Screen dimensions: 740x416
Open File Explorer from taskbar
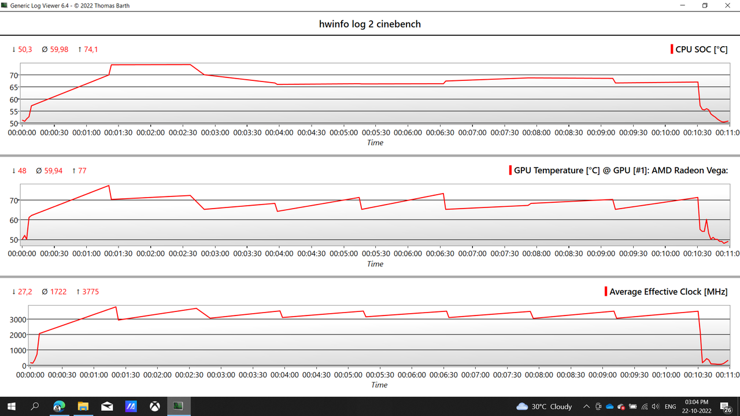point(83,406)
